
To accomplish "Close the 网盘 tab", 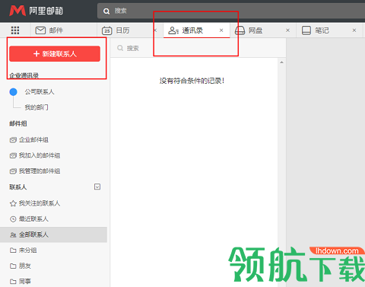I will coord(287,30).
